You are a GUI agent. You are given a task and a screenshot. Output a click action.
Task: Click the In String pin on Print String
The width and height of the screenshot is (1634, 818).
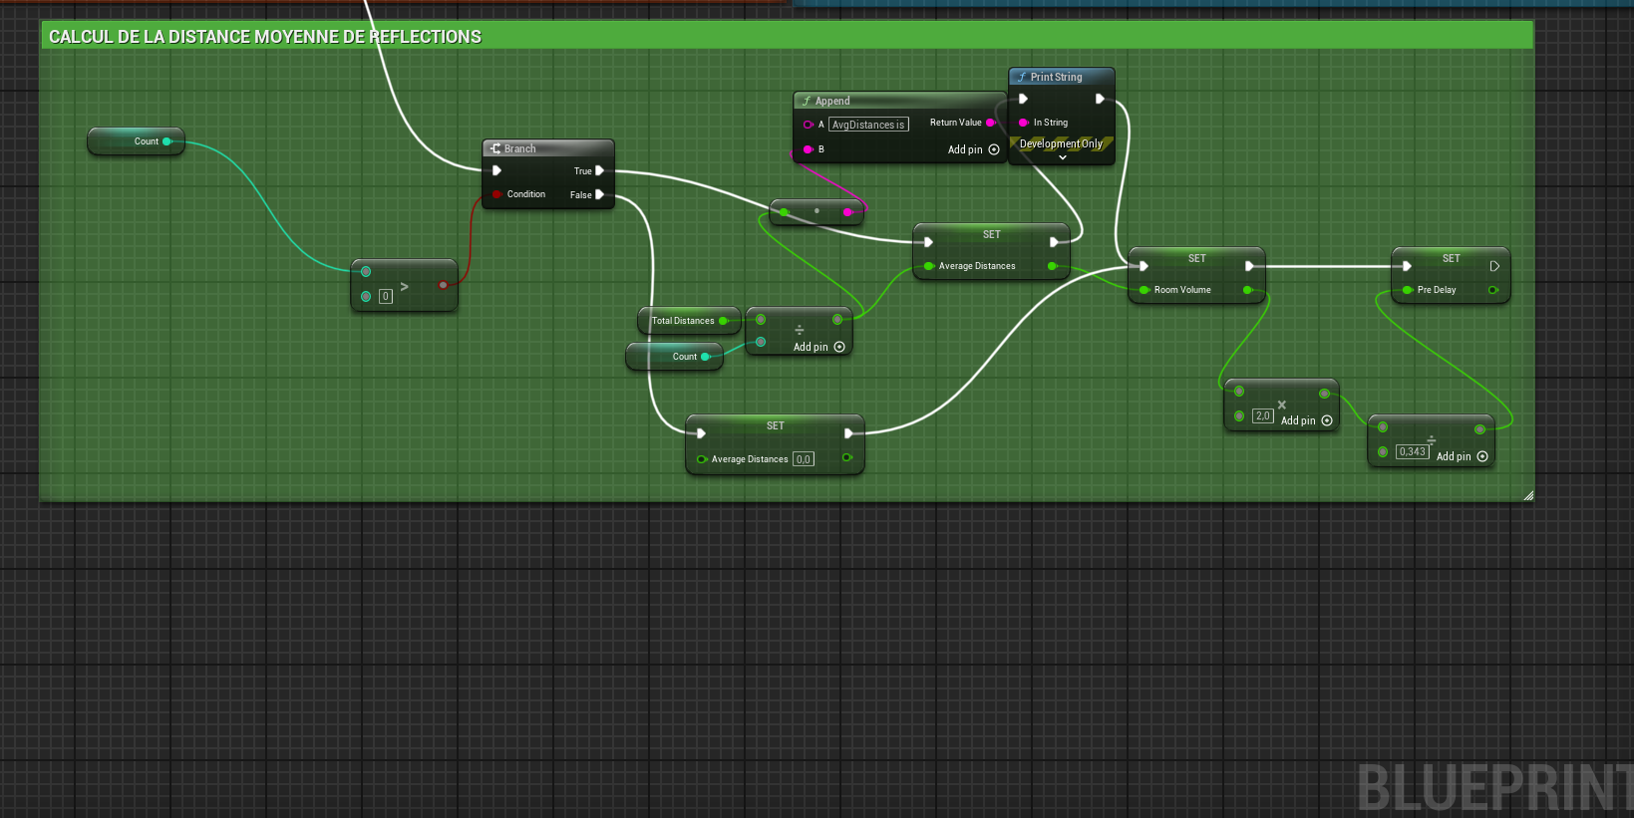tap(1023, 123)
